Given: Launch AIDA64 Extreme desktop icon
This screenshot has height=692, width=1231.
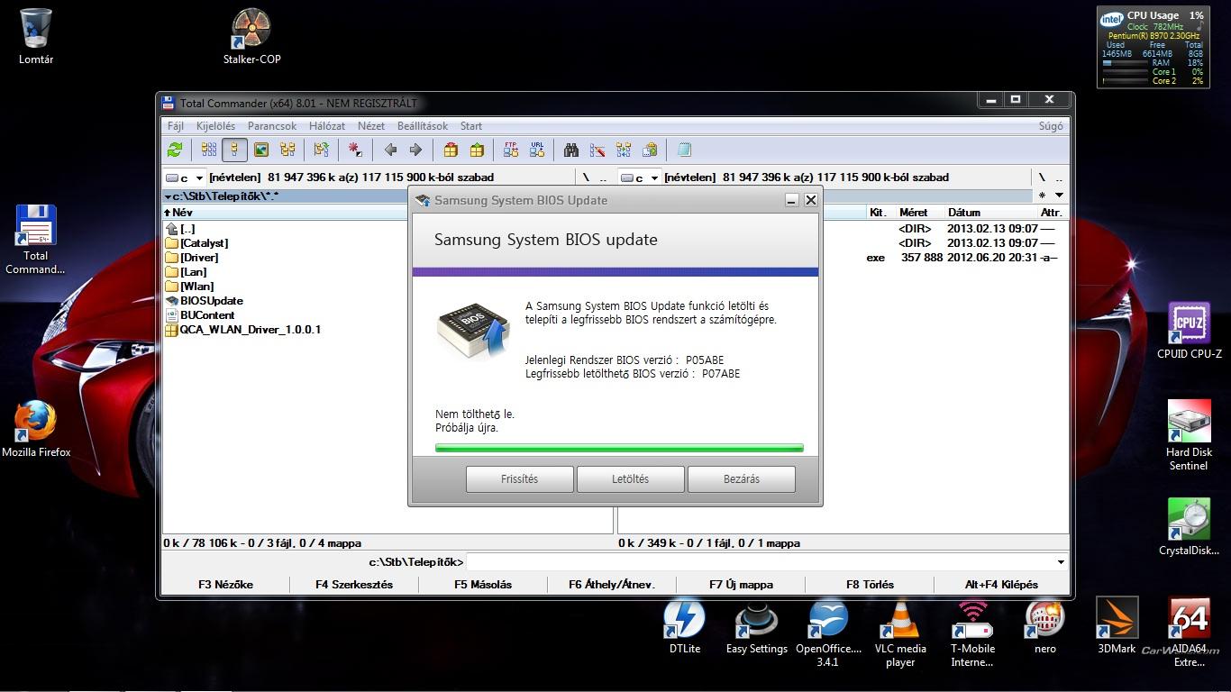Looking at the screenshot, I should [1190, 633].
